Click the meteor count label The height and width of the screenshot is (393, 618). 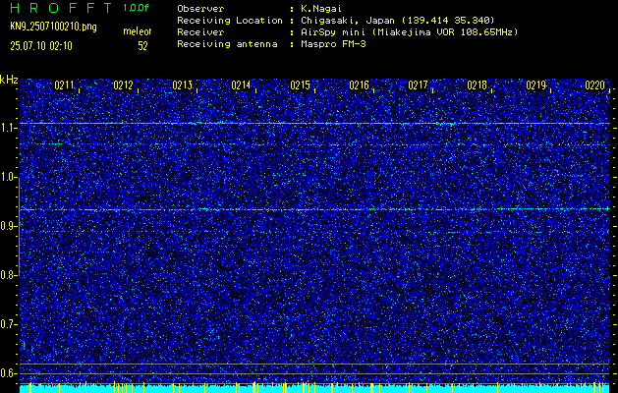pyautogui.click(x=138, y=31)
